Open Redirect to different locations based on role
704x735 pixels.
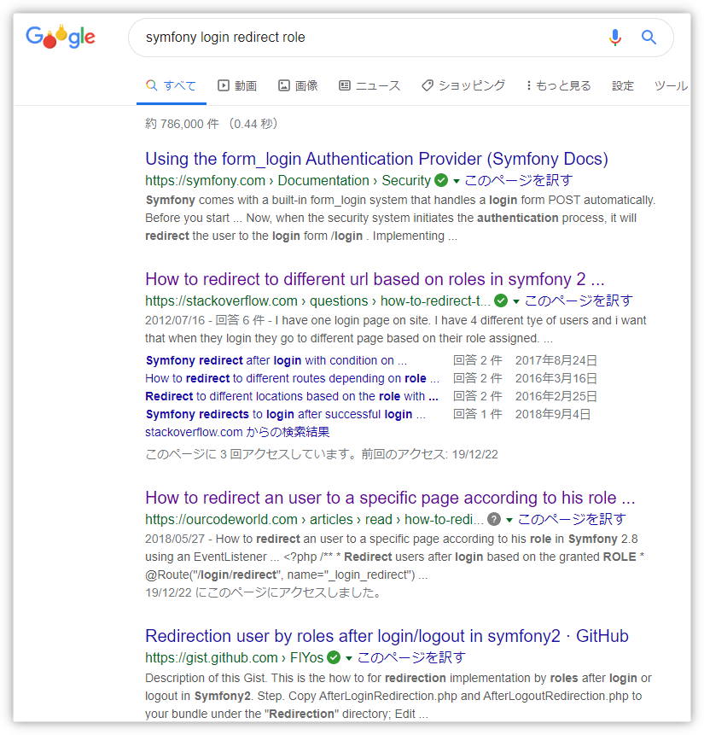(292, 396)
